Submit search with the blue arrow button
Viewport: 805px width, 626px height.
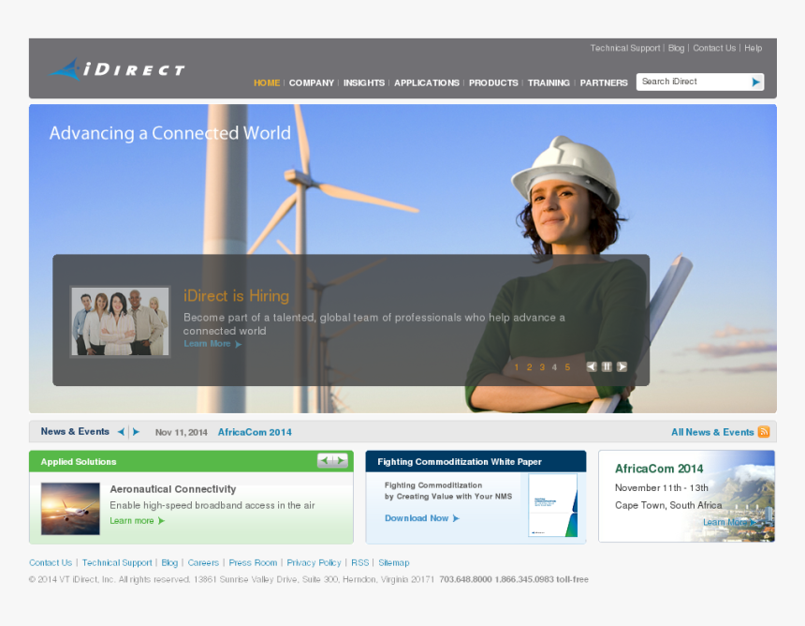coord(755,82)
